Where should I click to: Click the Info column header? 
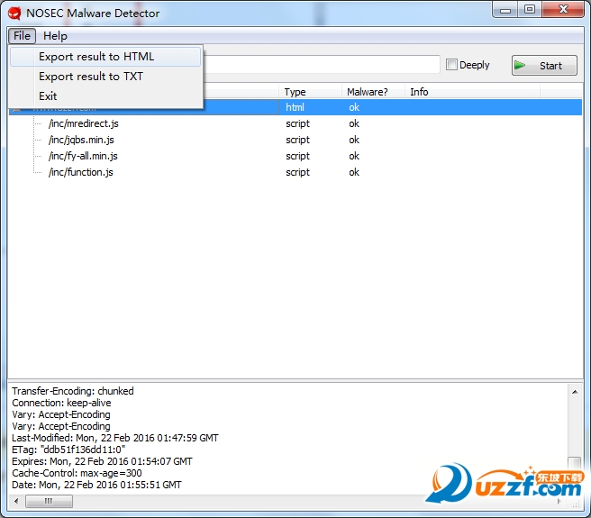[x=473, y=92]
